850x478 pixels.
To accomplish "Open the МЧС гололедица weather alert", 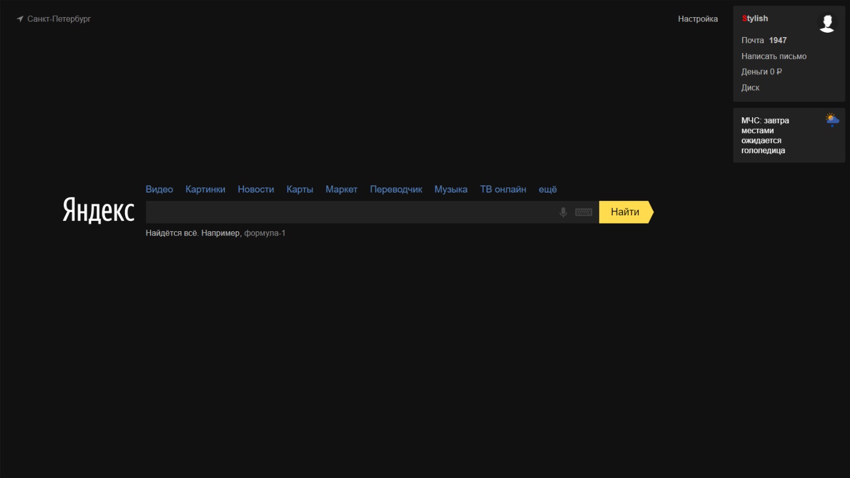I will 765,136.
